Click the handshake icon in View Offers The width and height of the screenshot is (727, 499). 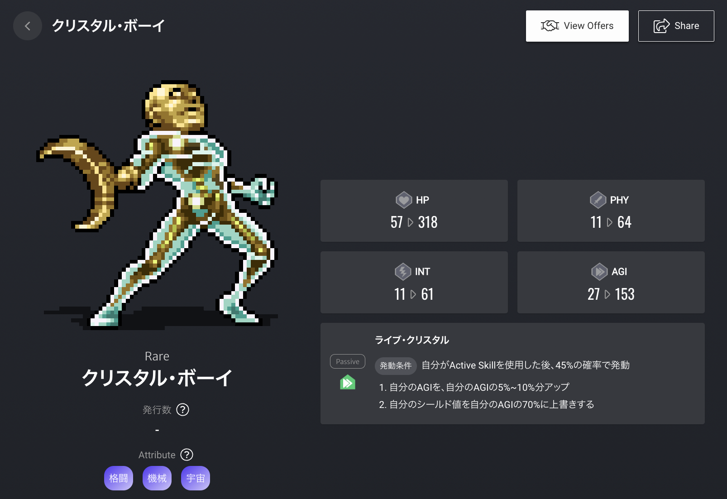pyautogui.click(x=550, y=26)
